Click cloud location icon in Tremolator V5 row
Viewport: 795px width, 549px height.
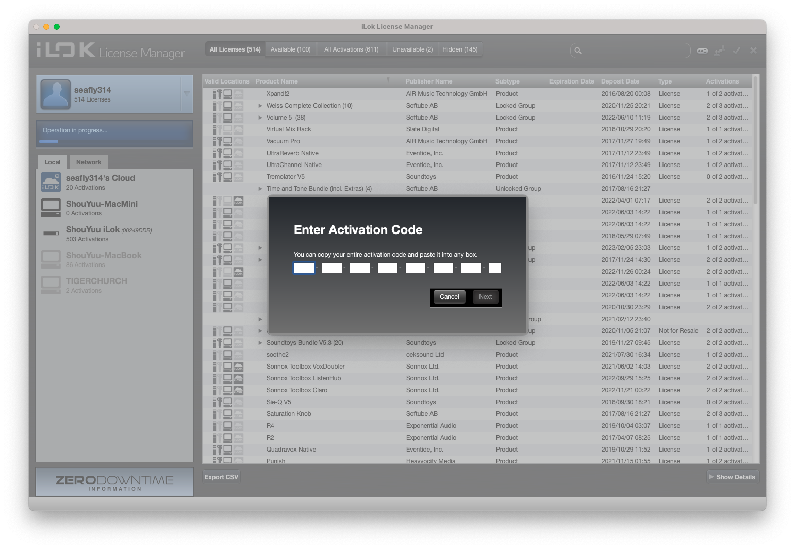click(x=238, y=177)
